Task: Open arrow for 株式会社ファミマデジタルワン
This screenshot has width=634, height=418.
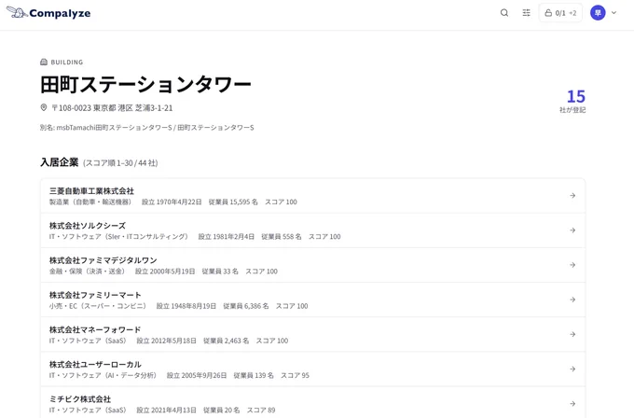Action: 572,265
